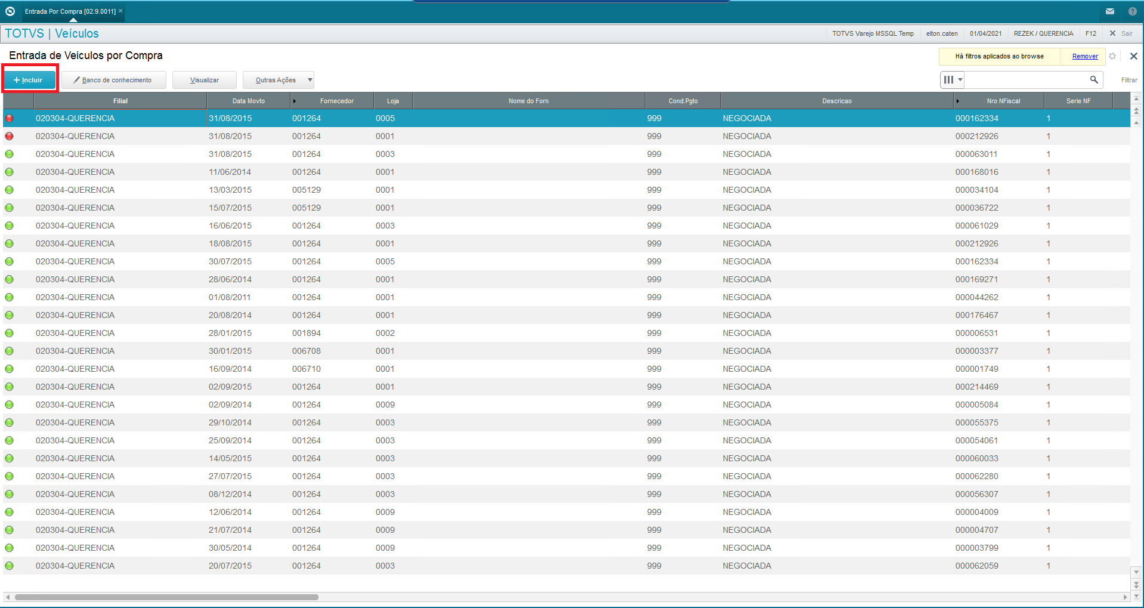Click the right arrow of the horizontal scrollbar
Image resolution: width=1144 pixels, height=608 pixels.
tap(1125, 597)
